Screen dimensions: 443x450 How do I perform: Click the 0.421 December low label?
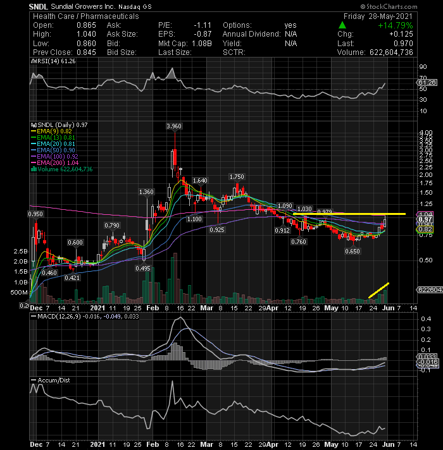click(72, 278)
